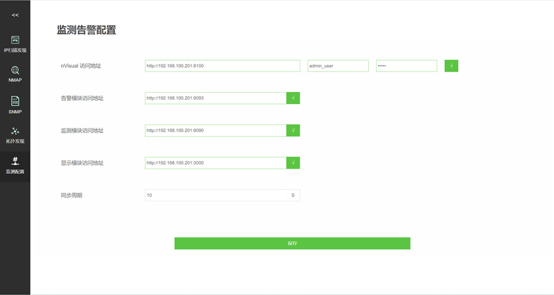The image size is (554, 295).
Task: Open the NMAP menu label
Action: (15, 80)
